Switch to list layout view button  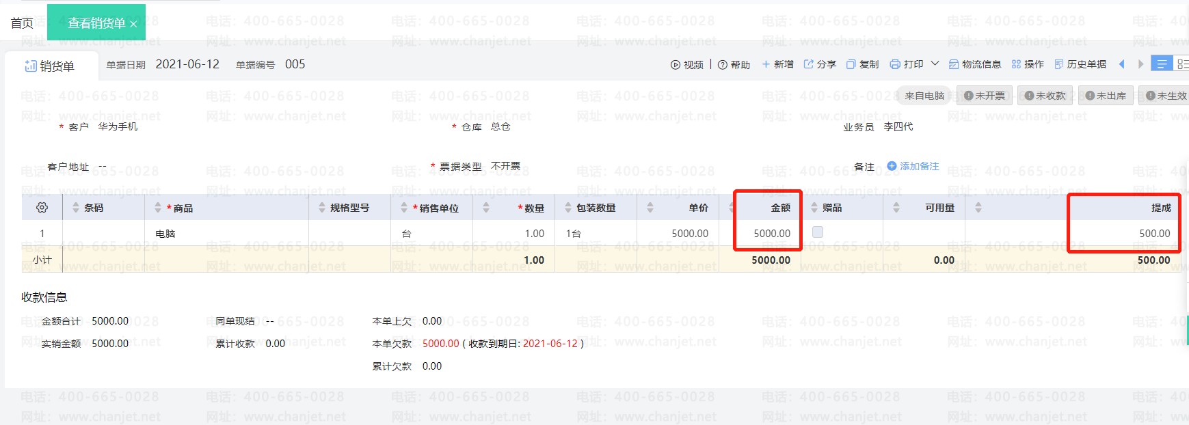pos(1162,64)
